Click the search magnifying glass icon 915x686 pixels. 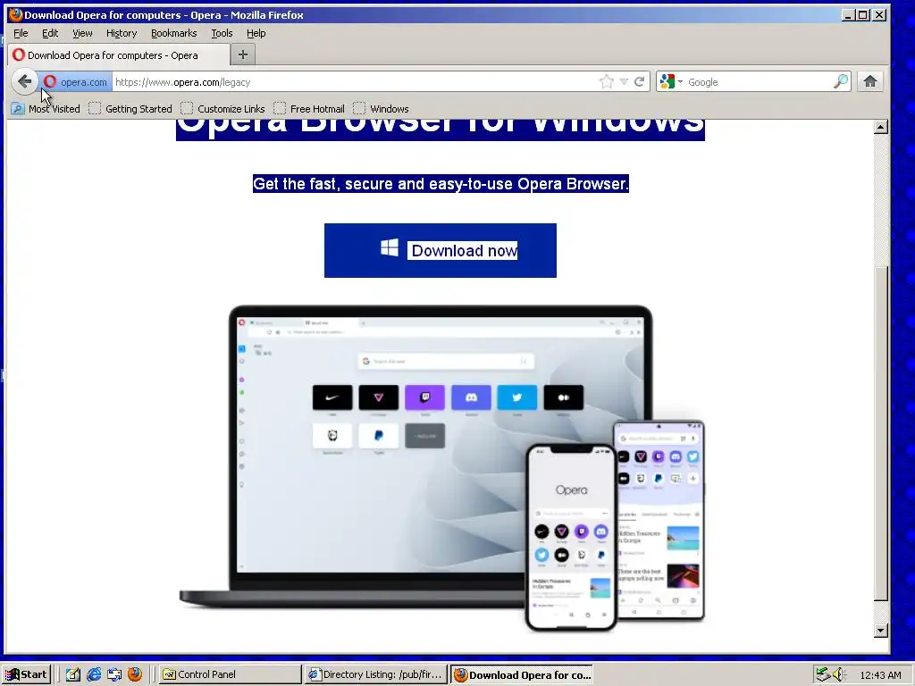point(841,81)
